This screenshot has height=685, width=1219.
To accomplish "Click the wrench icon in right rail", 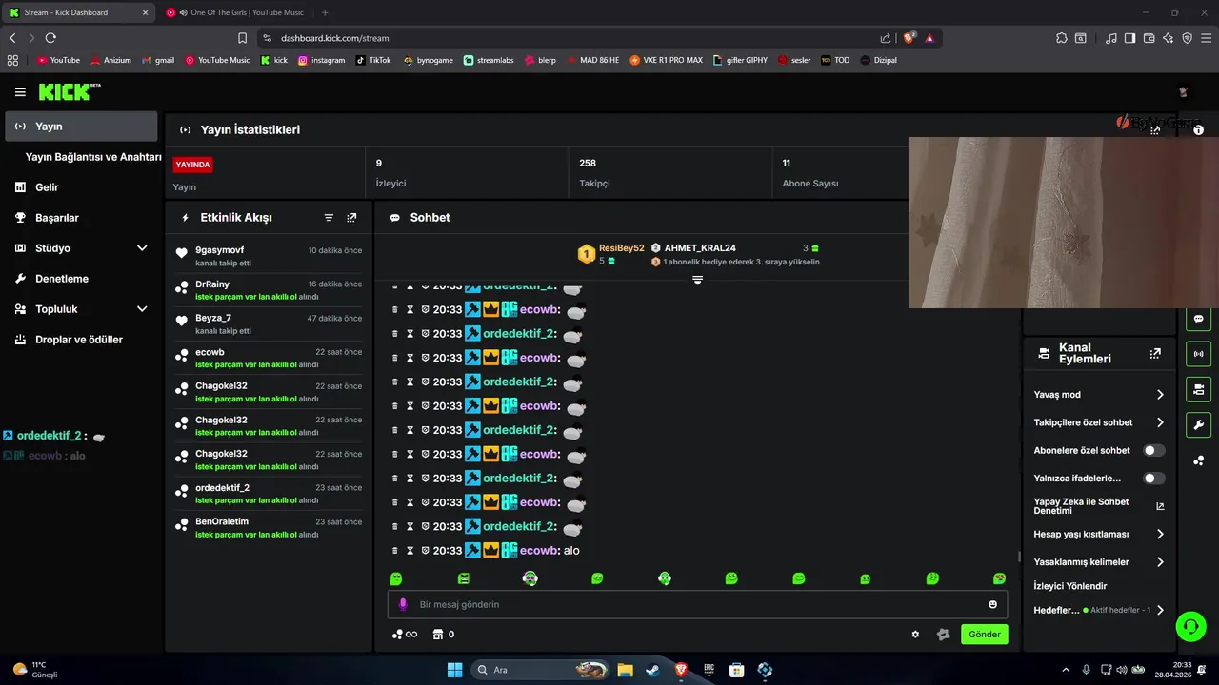I will point(1198,424).
